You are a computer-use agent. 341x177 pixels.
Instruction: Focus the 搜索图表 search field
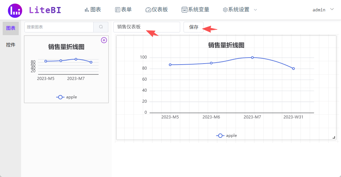point(59,27)
